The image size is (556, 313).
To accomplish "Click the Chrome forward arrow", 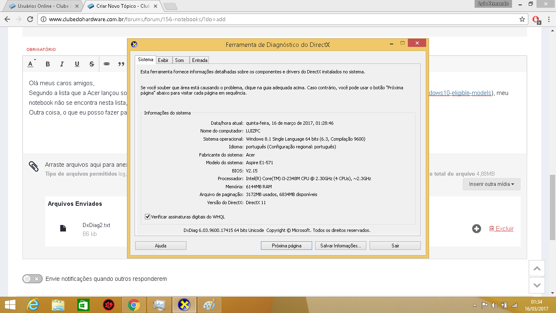I will tap(19, 19).
